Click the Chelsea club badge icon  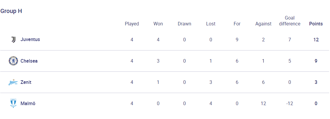click(x=12, y=61)
